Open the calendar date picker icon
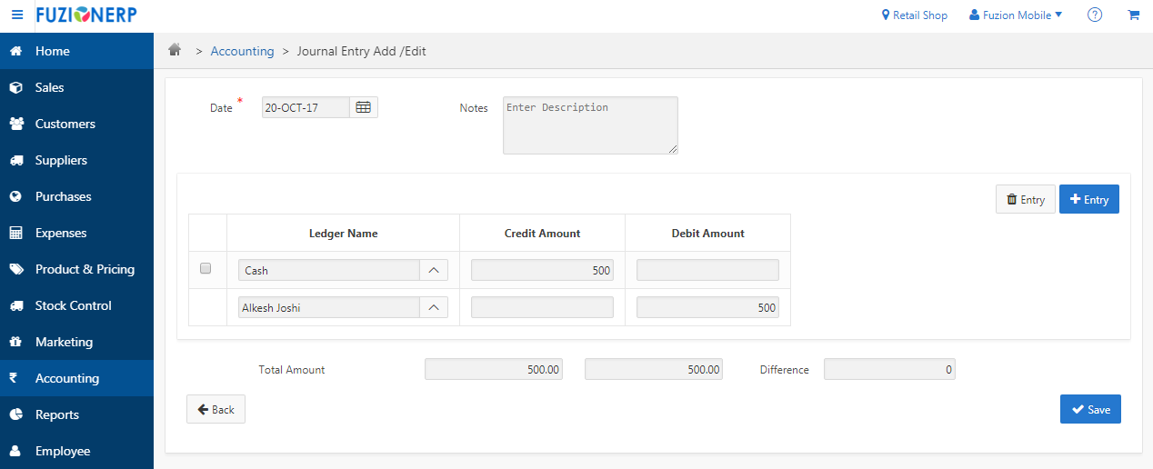This screenshot has height=469, width=1153. [x=363, y=107]
